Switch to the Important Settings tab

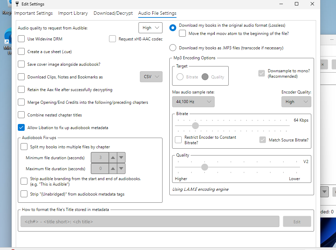point(34,13)
